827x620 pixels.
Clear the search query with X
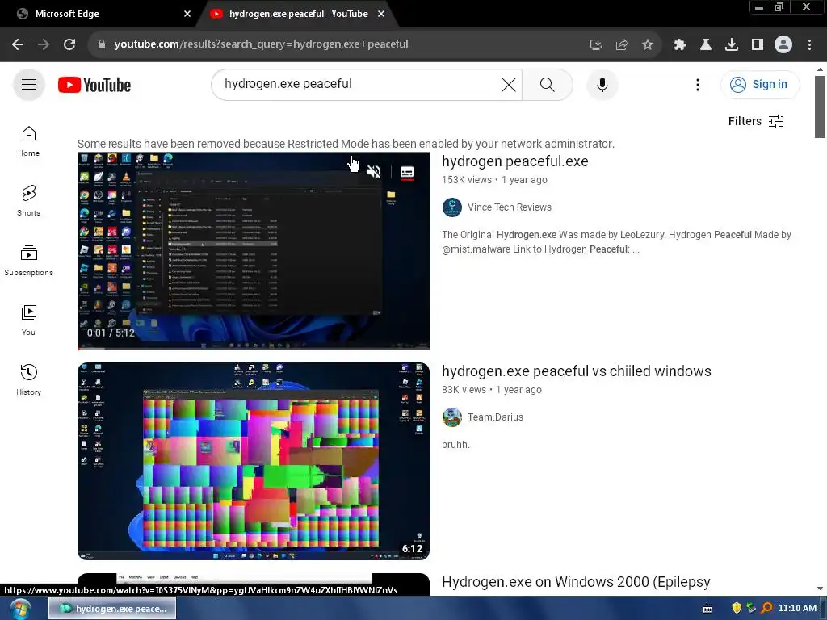[509, 84]
